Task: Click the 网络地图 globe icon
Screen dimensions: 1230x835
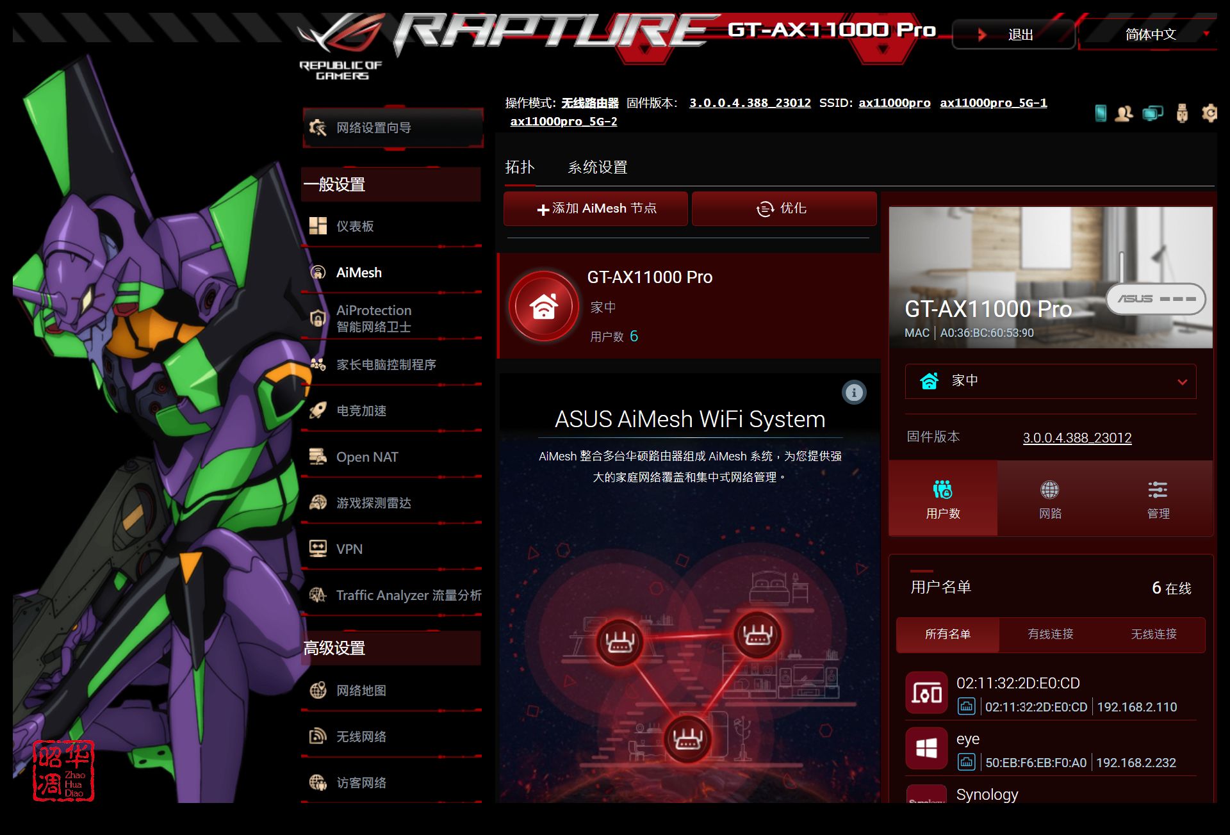Action: pos(318,690)
